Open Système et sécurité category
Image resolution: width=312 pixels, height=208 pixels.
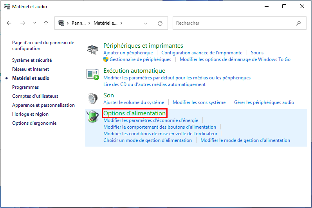tap(32, 60)
